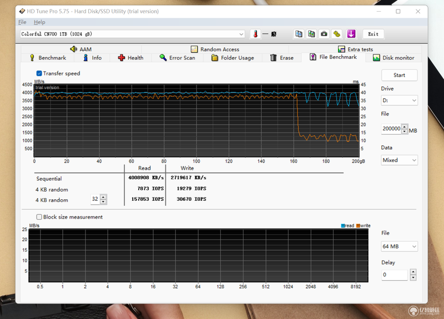Switch to the Disk monitor tab

pyautogui.click(x=393, y=58)
